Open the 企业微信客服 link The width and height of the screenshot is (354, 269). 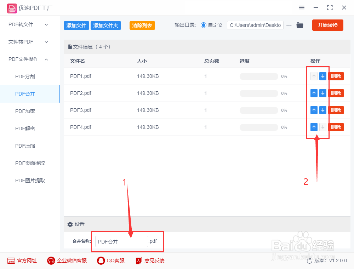click(x=72, y=261)
